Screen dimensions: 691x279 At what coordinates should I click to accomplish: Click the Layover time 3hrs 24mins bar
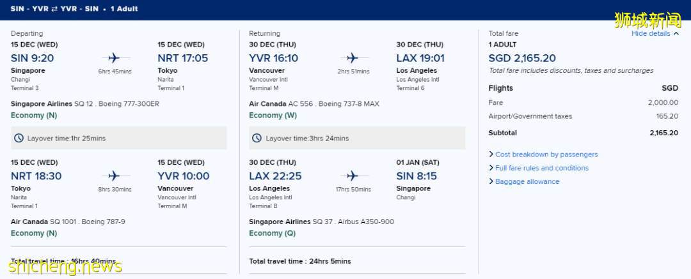pyautogui.click(x=357, y=138)
